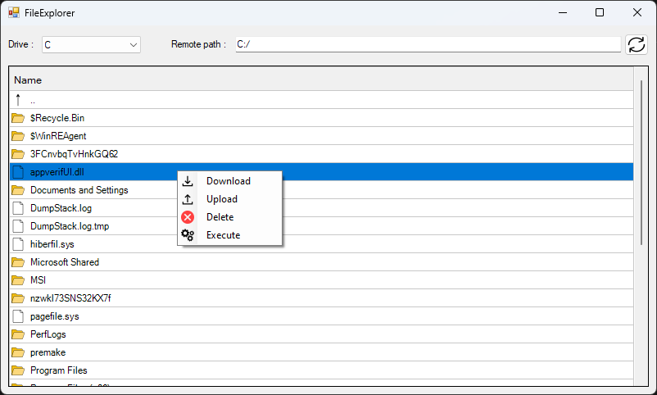Select the DumpStack.log.tmp file

pos(69,226)
